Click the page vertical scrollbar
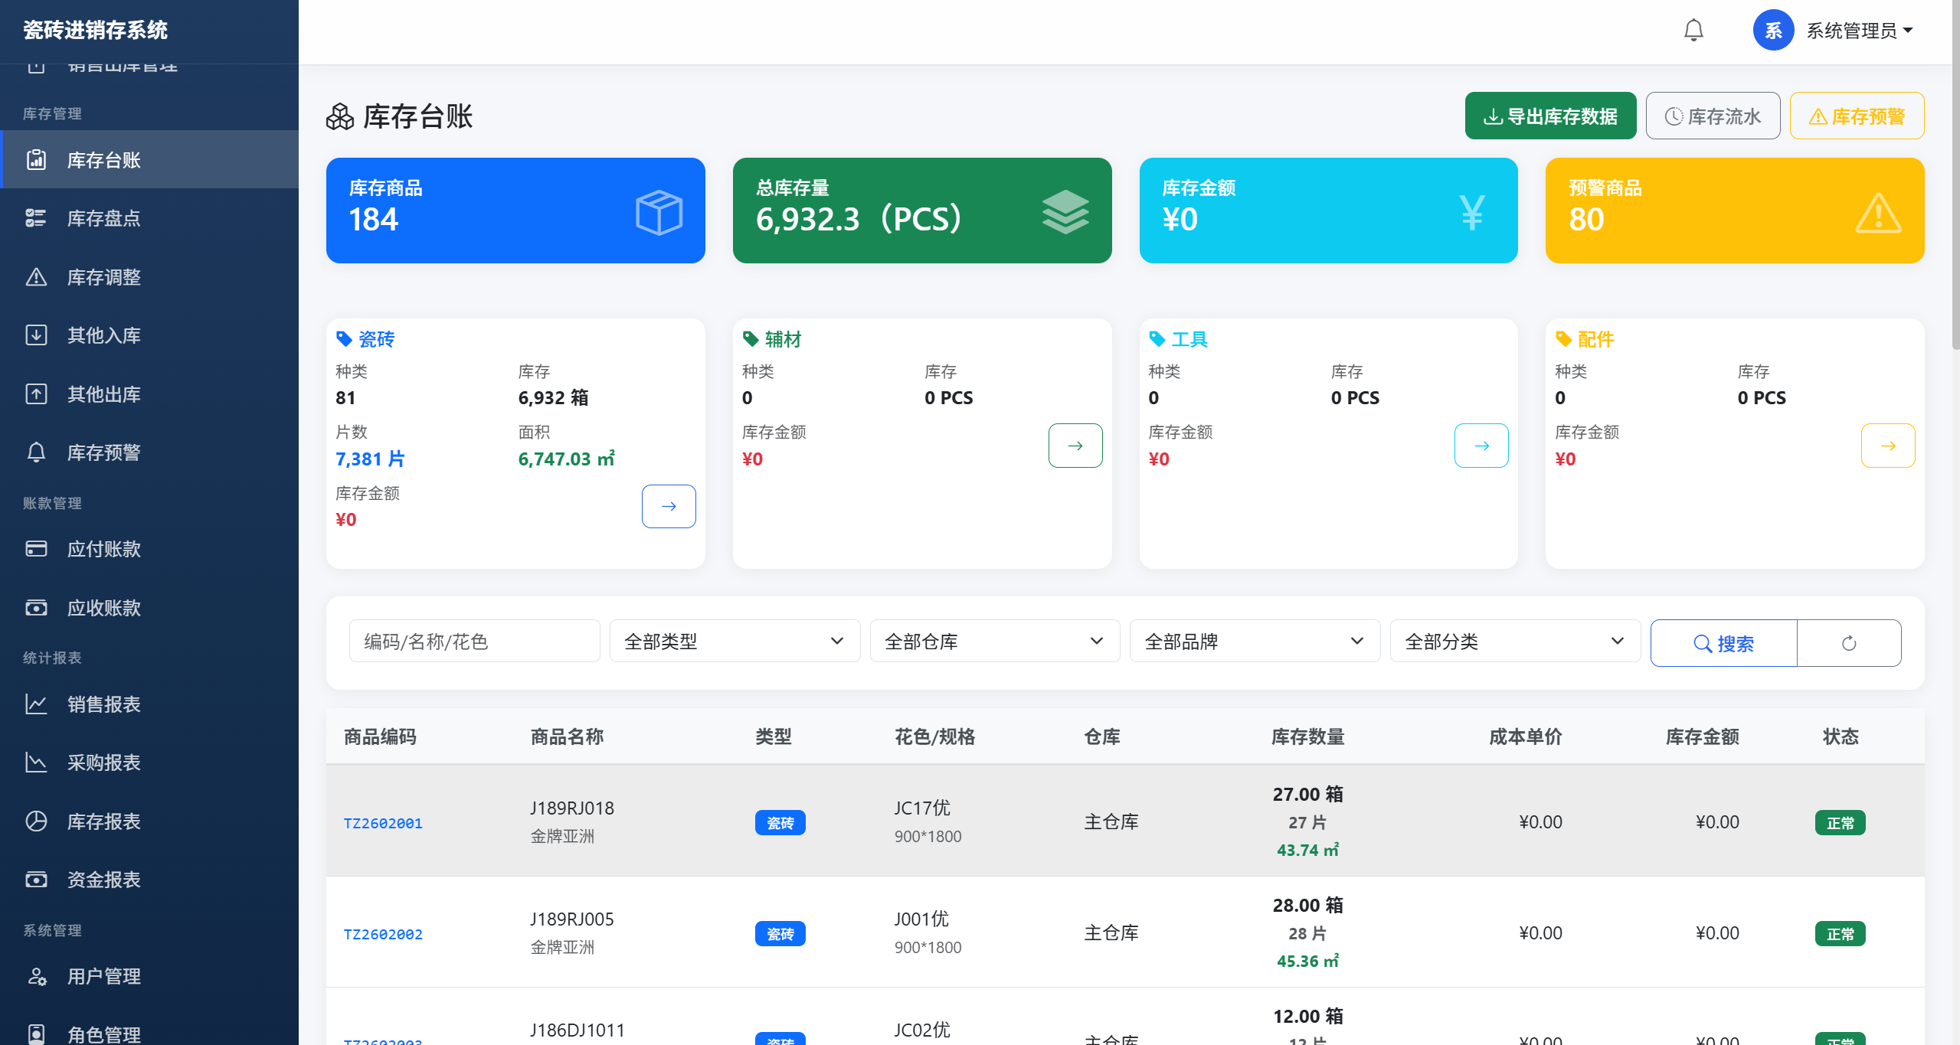The image size is (1960, 1045). [1955, 176]
